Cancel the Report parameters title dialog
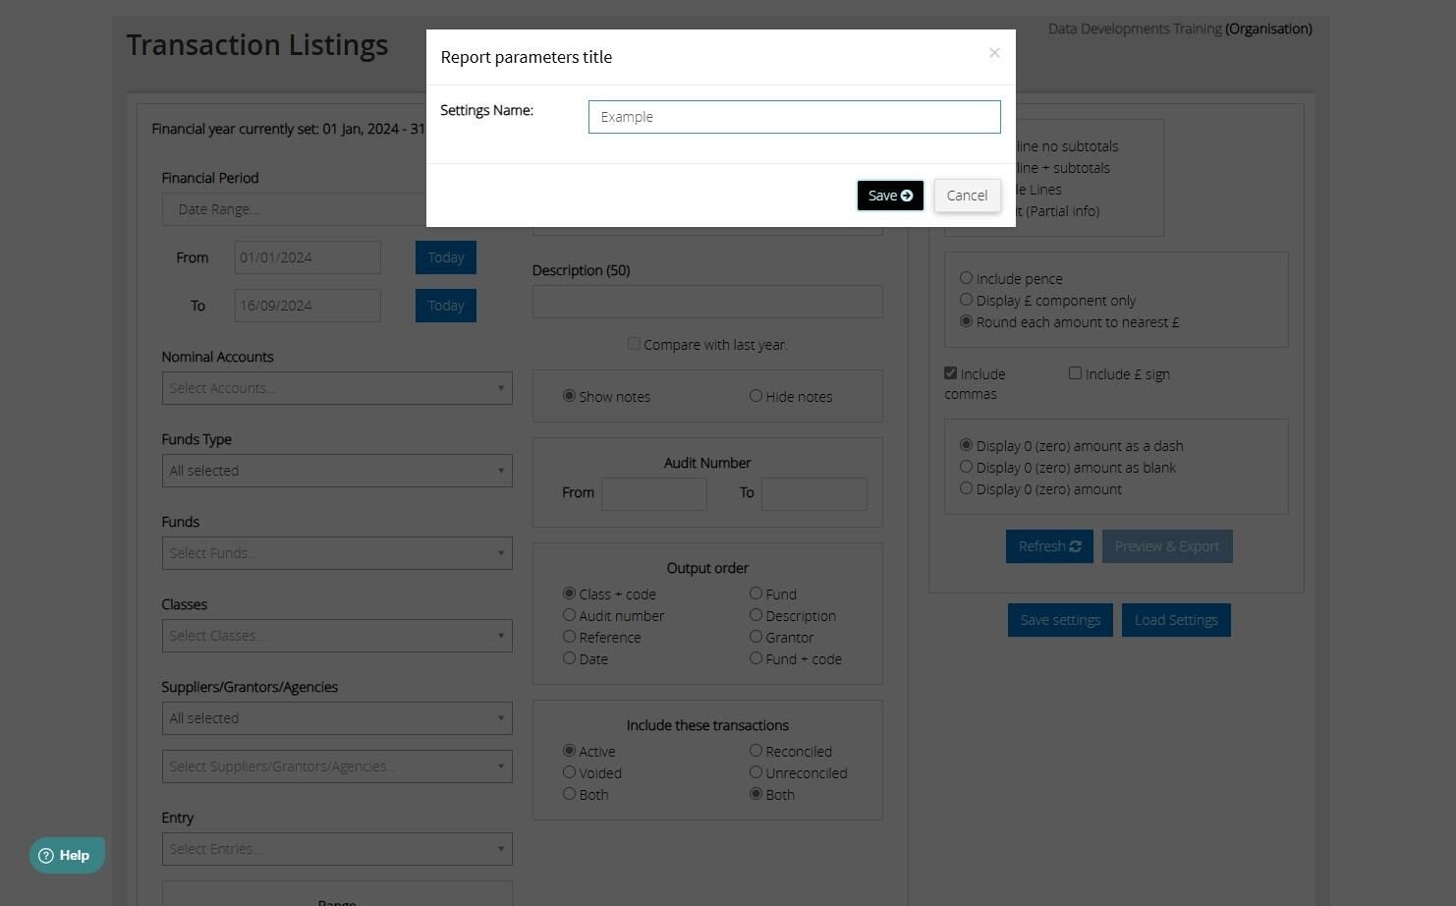 tap(967, 196)
